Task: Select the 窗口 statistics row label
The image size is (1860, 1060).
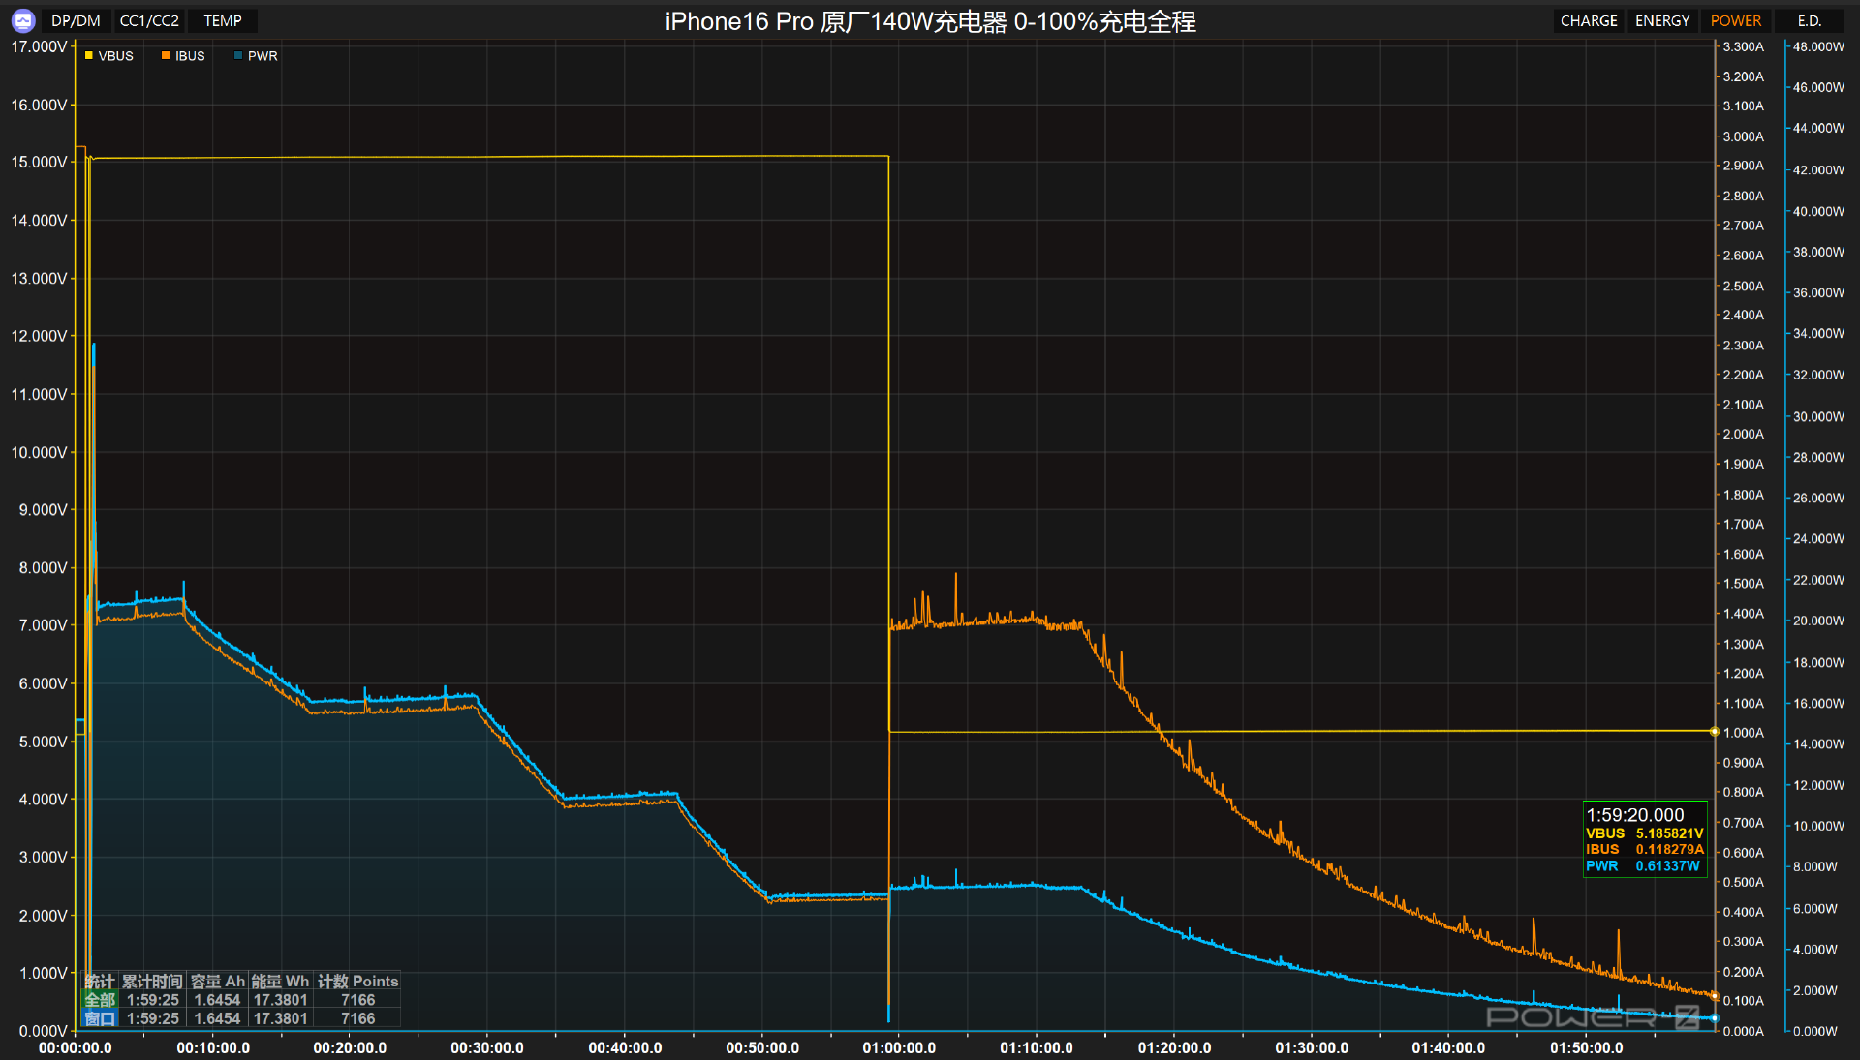Action: (100, 1018)
